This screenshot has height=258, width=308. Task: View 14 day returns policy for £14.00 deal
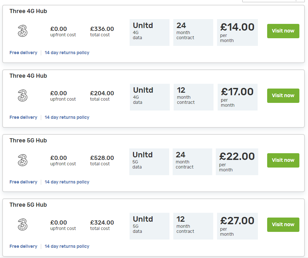click(67, 53)
